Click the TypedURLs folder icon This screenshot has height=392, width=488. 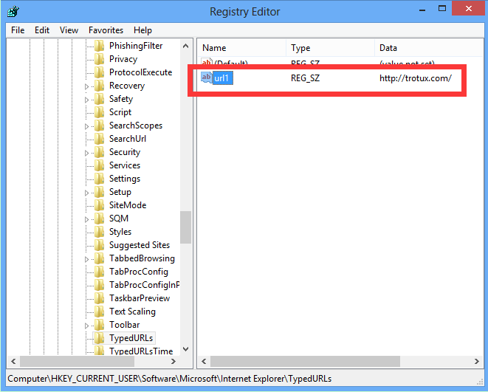(100, 338)
